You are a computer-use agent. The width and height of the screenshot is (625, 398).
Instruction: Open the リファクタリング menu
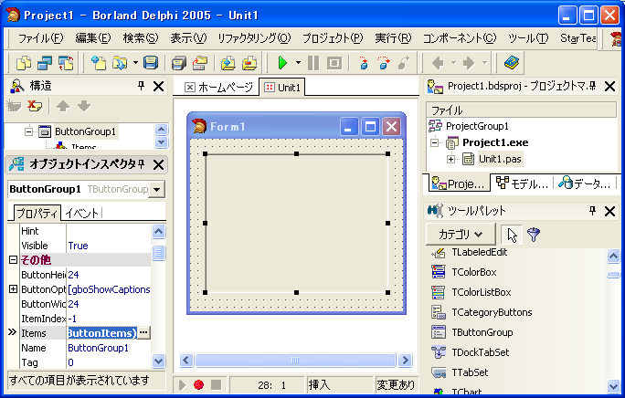pos(254,38)
